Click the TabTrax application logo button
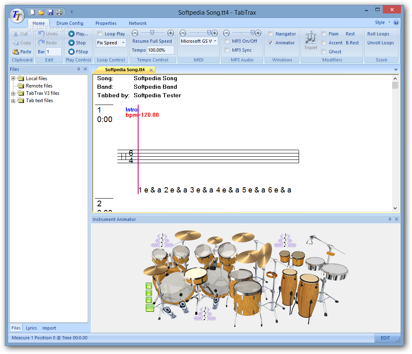The width and height of the screenshot is (412, 354). [17, 15]
